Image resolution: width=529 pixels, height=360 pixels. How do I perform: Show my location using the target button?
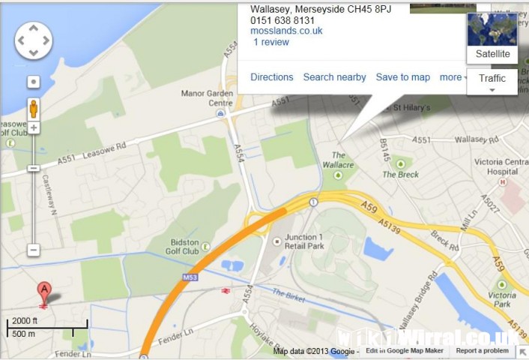34,82
